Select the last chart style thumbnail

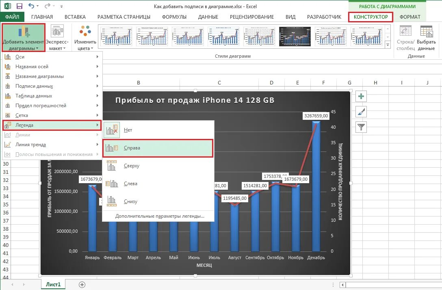pyautogui.click(x=366, y=37)
